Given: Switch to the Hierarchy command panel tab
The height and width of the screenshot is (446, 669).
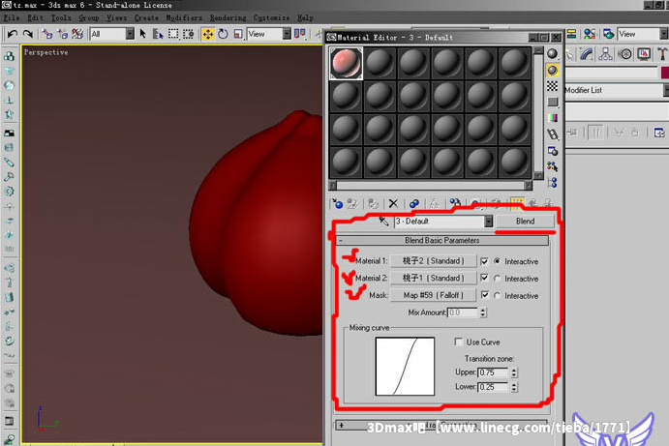Looking at the screenshot, I should 605,54.
